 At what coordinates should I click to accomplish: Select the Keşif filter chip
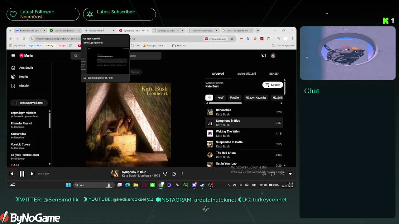(220, 98)
